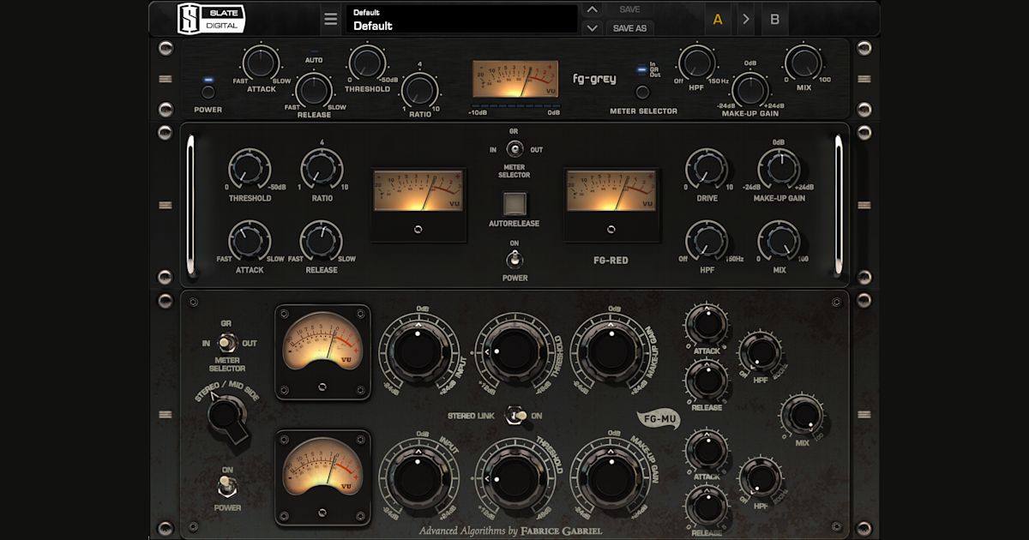Click the FG-MU badge label
Screen dimensions: 1029x540
point(659,419)
